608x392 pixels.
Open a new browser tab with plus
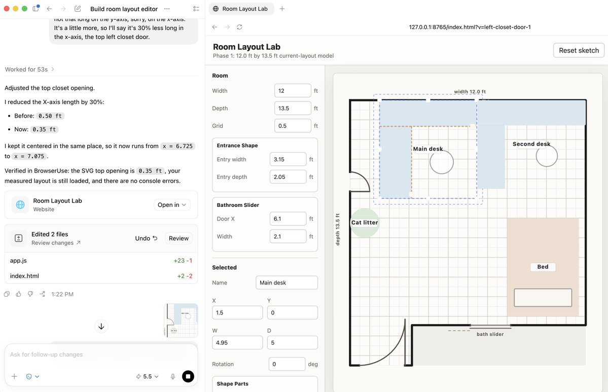point(282,9)
